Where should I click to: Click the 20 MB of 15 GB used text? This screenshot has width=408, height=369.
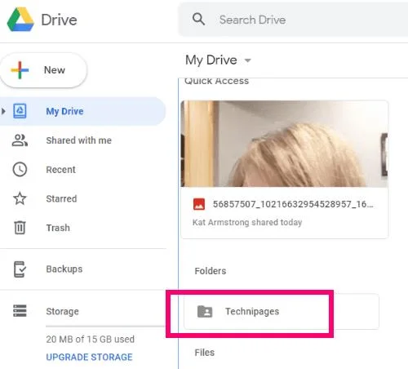click(x=91, y=340)
